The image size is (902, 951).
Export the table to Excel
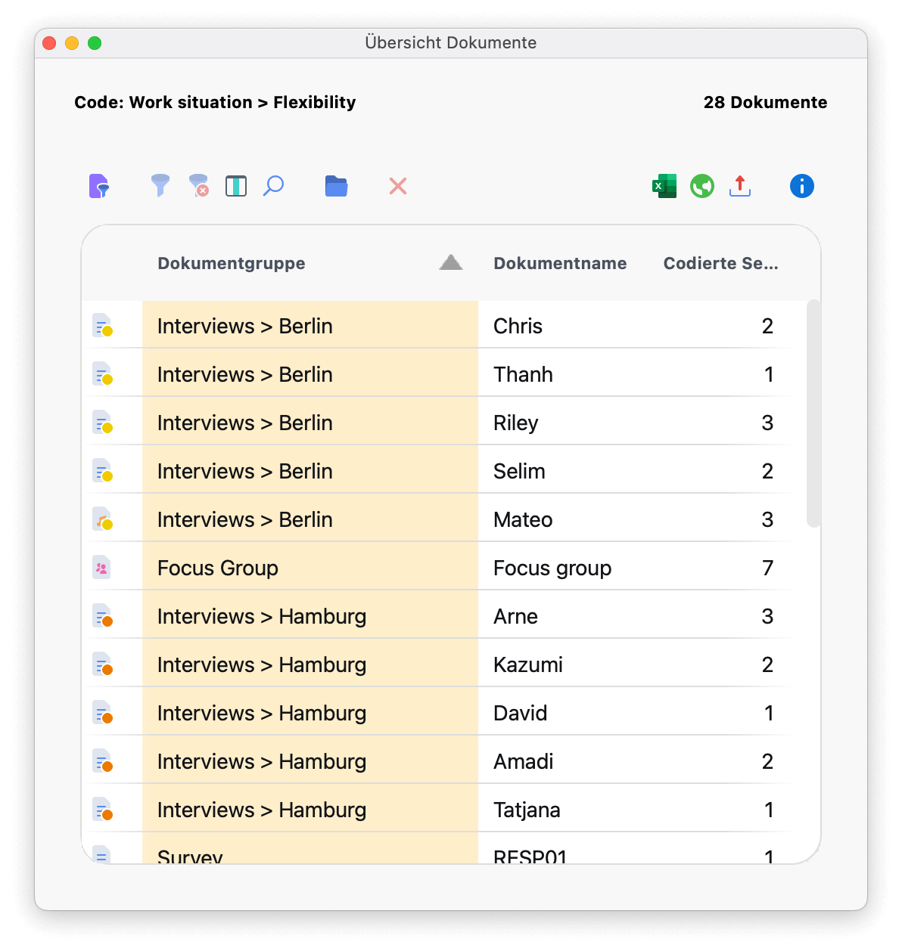664,186
